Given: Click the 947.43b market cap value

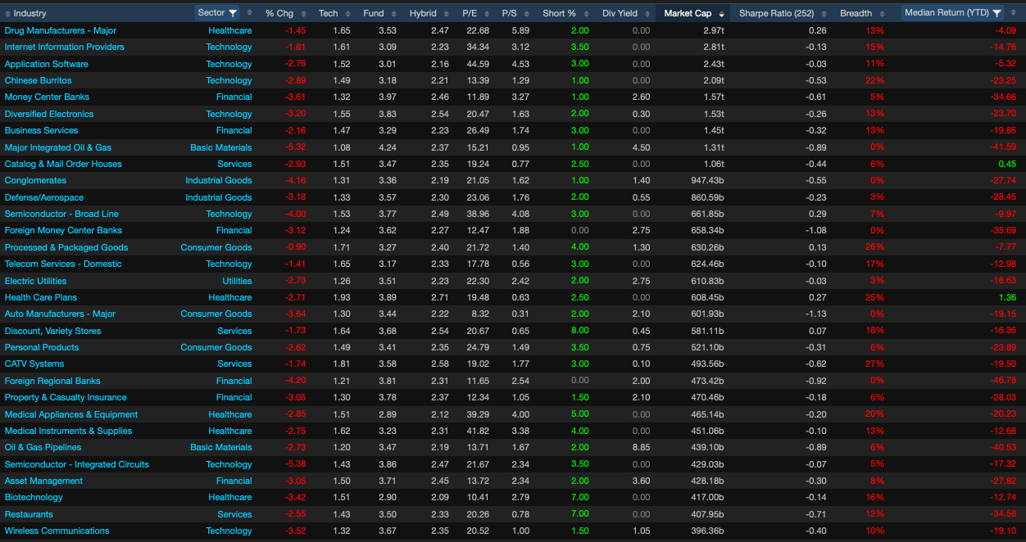Looking at the screenshot, I should (707, 180).
